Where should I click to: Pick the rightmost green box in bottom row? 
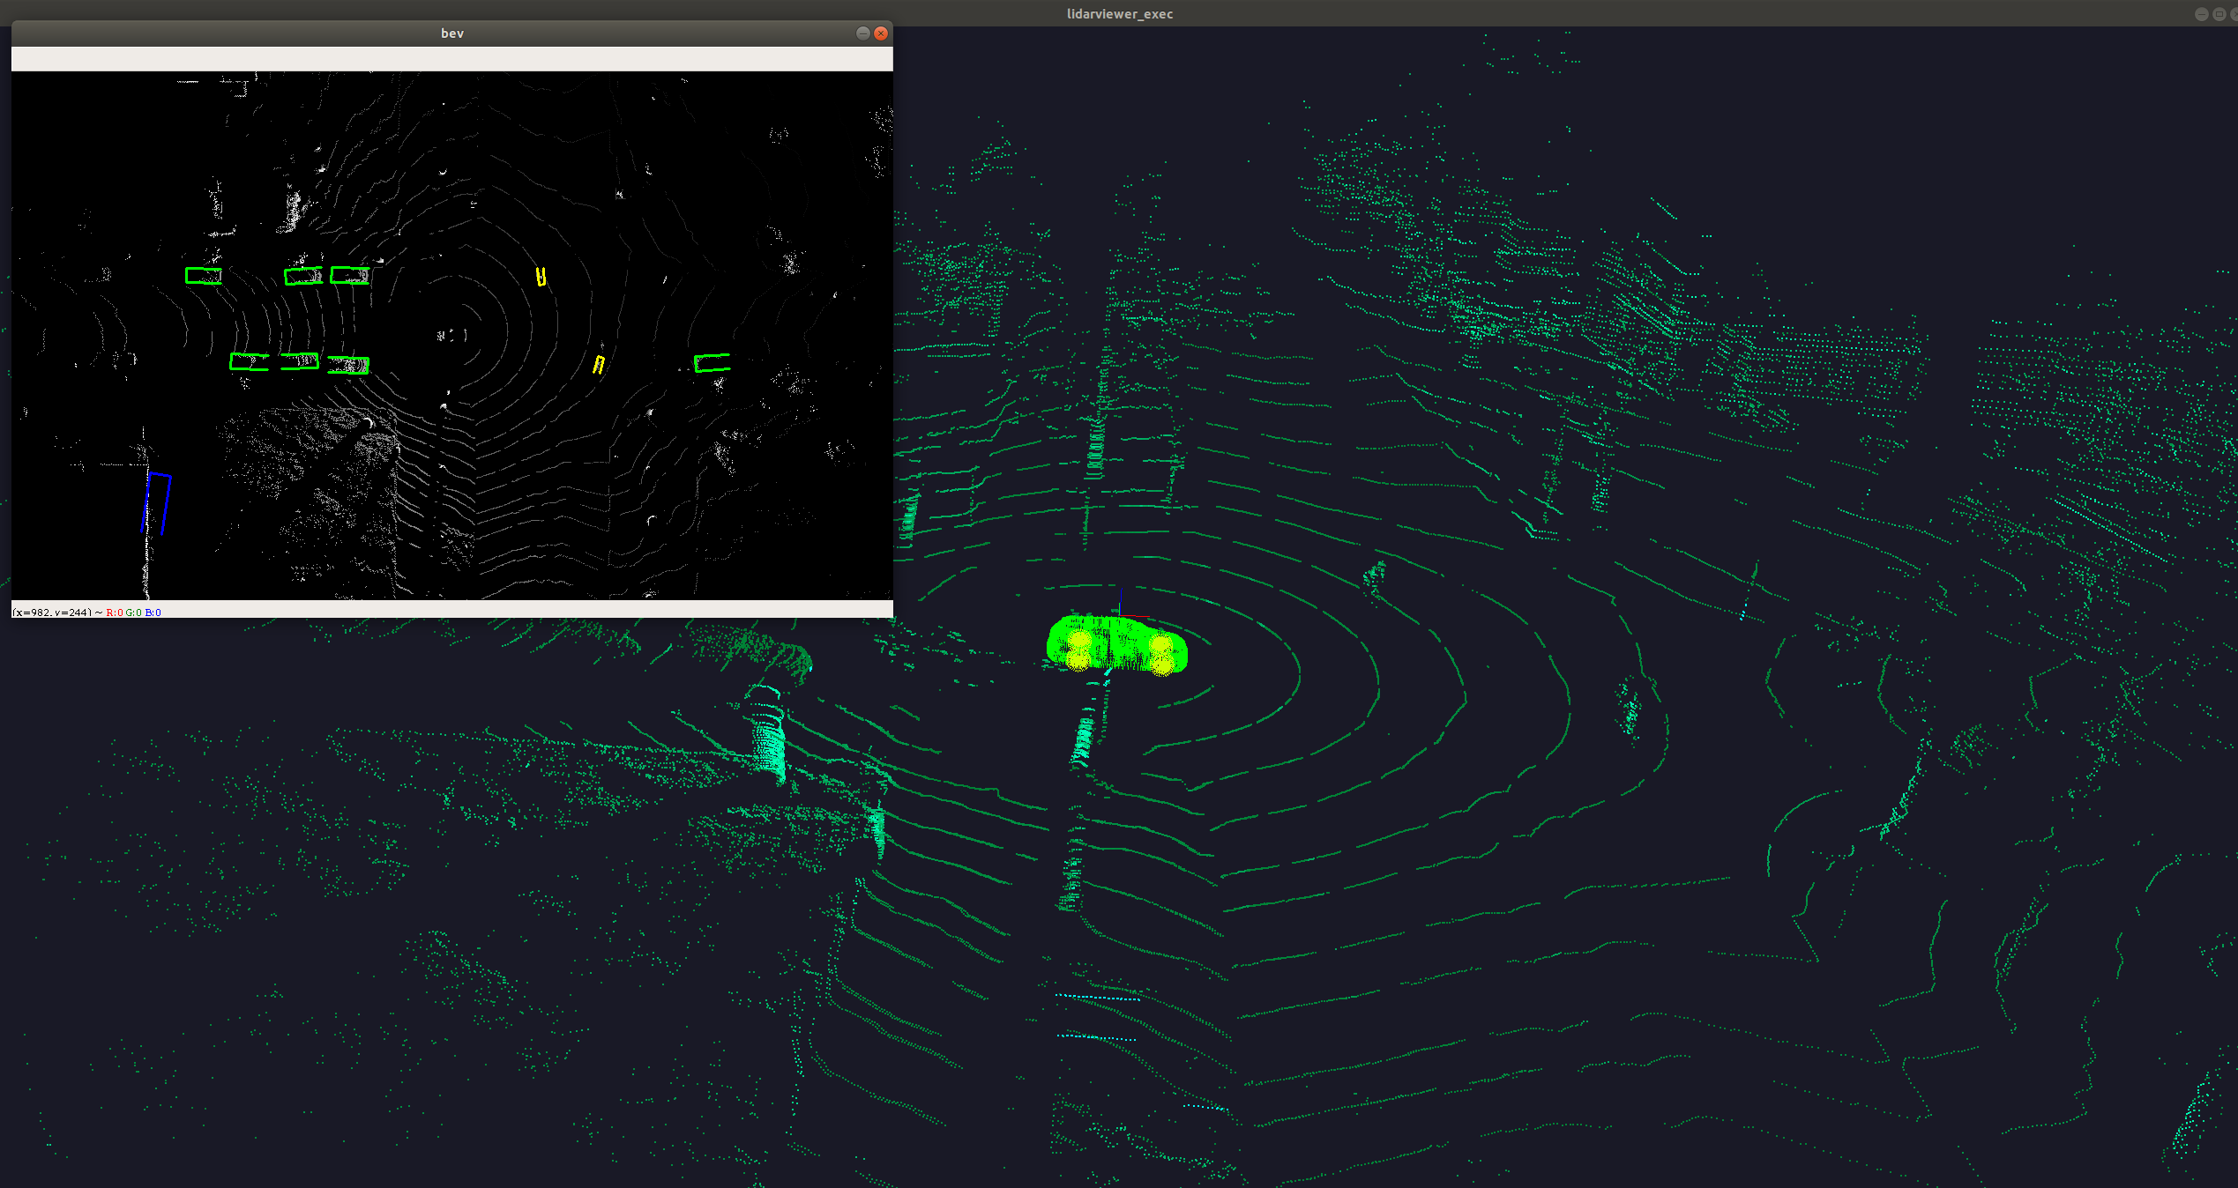coord(348,365)
